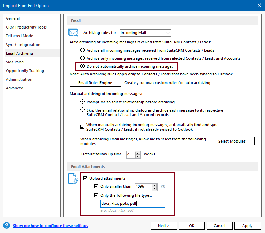Click the attachment paperclip document icon

tap(73, 178)
